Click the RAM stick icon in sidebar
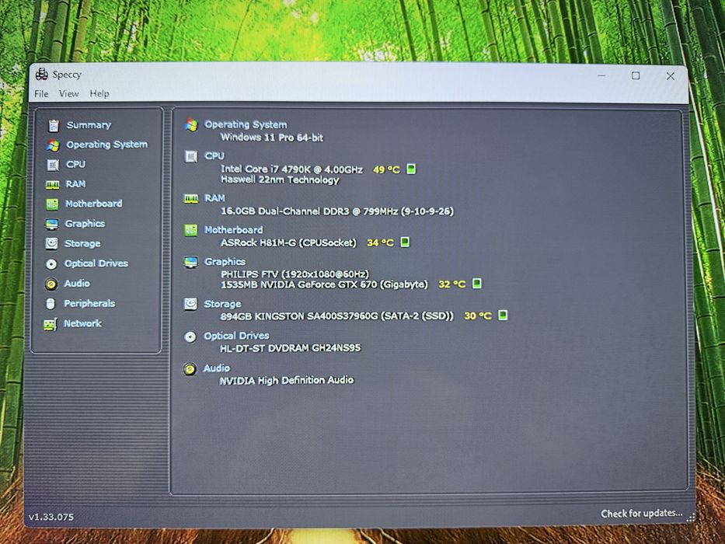The width and height of the screenshot is (725, 544). (52, 185)
